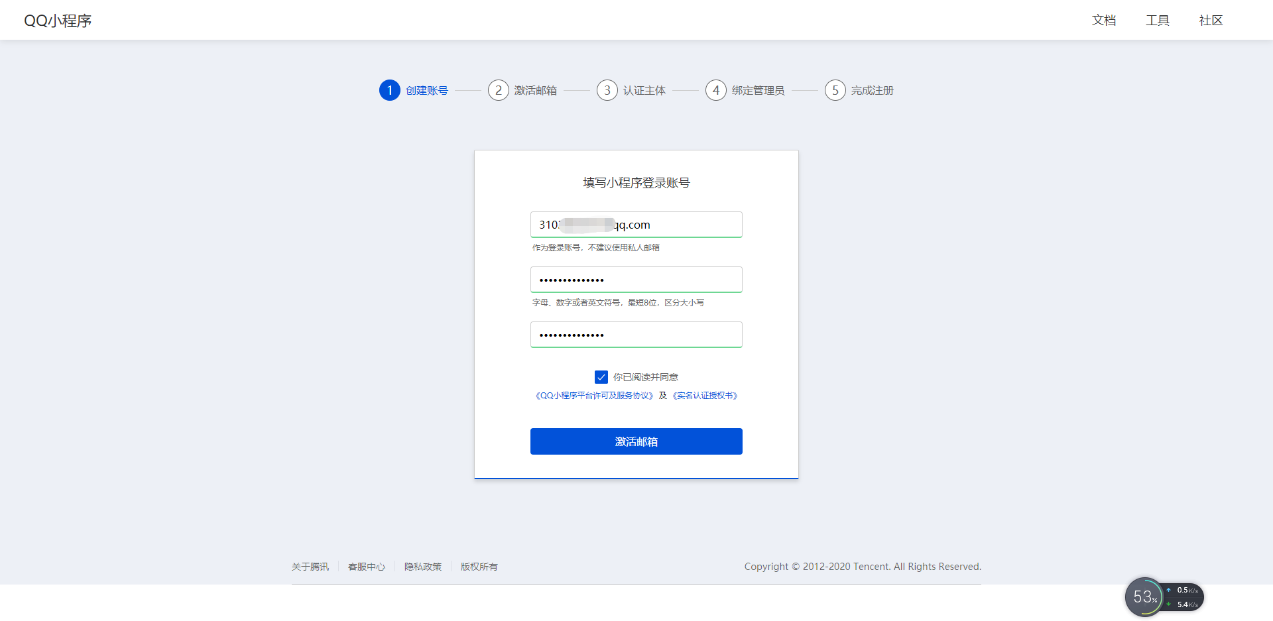Open 《QQ小程序平台许可及服务协议》 link
Viewport: 1273px width, 621px height.
tap(595, 396)
